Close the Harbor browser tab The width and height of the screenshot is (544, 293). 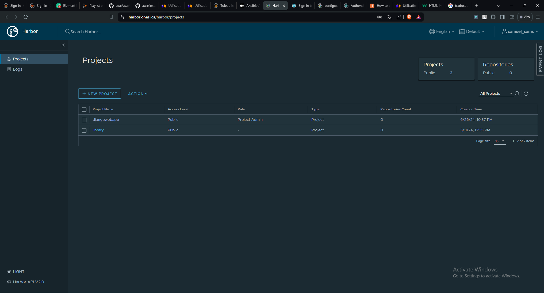pos(284,6)
